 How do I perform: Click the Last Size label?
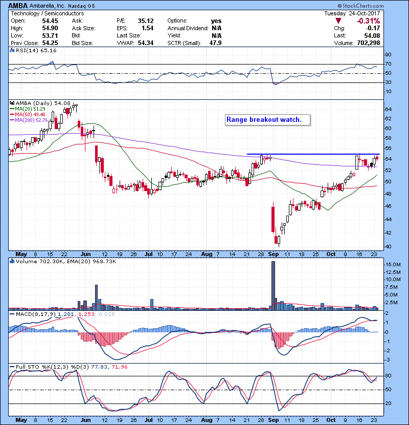click(128, 35)
